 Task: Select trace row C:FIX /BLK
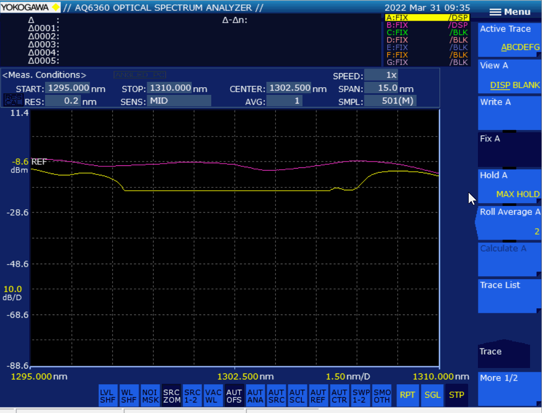427,33
